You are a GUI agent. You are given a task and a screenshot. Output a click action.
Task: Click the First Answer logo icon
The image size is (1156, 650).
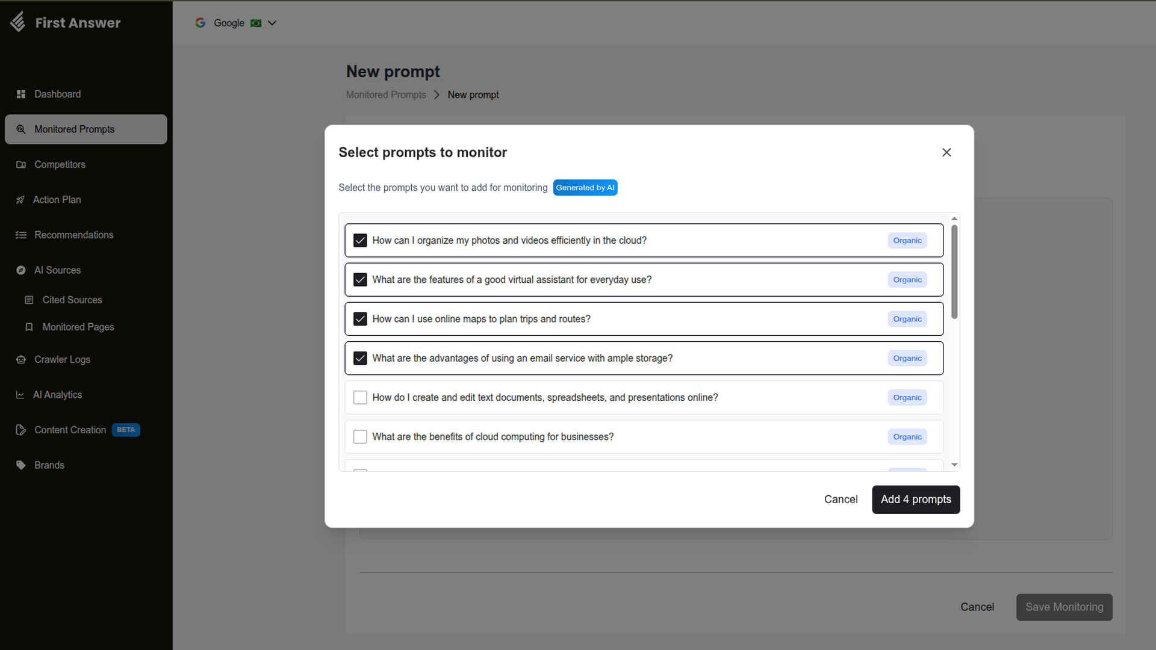point(18,22)
